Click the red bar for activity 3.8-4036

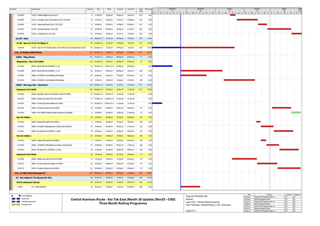[x=233, y=15]
